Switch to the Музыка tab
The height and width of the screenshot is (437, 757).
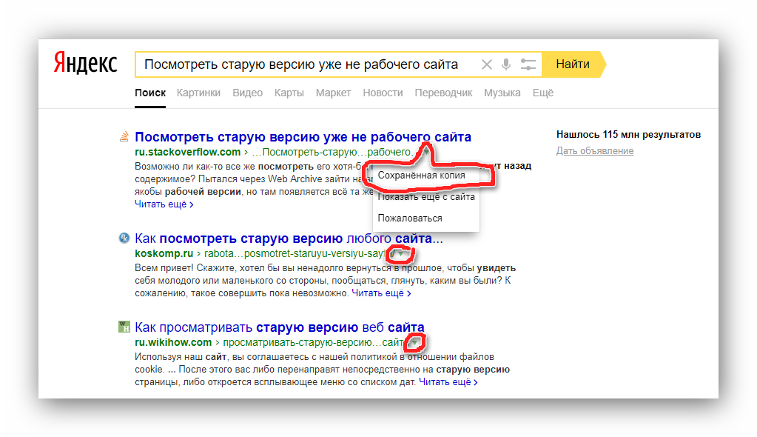pos(502,93)
